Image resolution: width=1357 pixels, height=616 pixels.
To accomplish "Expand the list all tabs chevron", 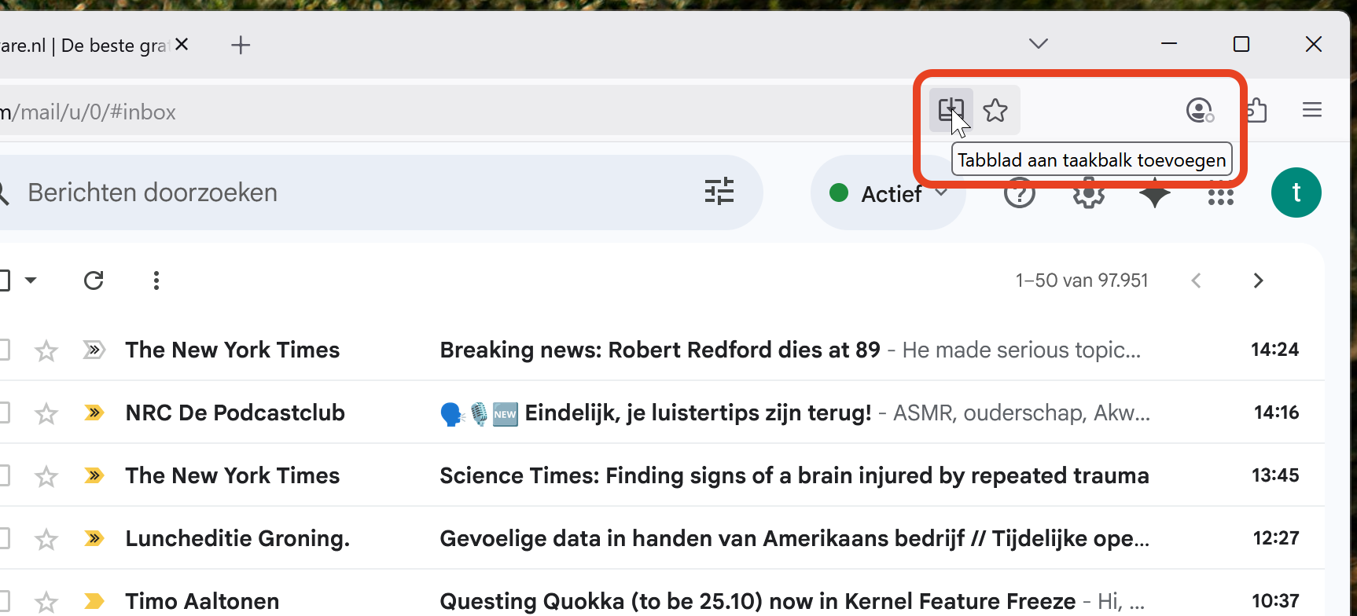I will pyautogui.click(x=1039, y=44).
